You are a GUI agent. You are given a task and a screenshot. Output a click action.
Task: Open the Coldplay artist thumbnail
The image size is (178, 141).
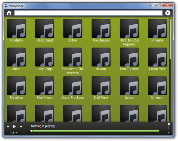click(x=16, y=28)
